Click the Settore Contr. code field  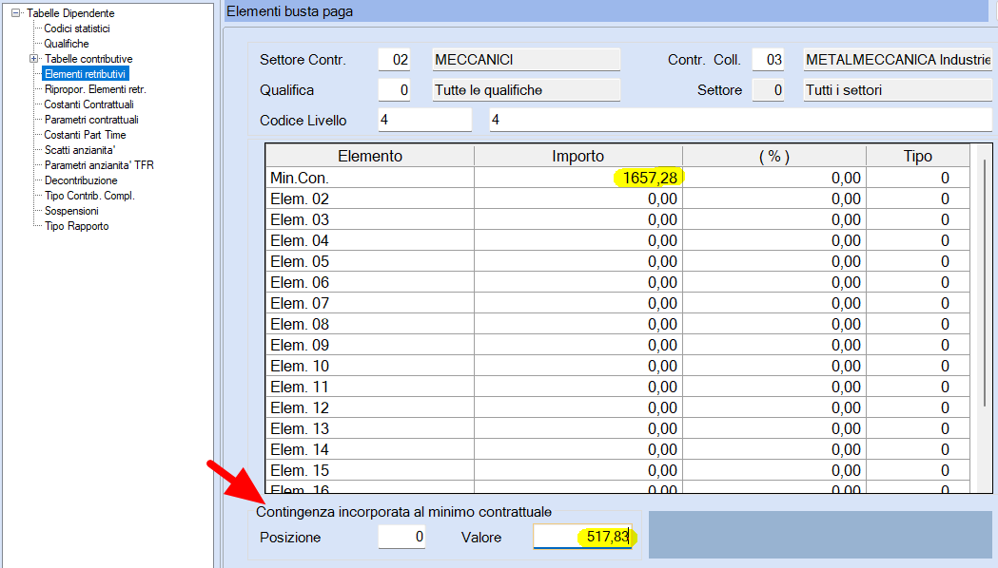pos(394,60)
